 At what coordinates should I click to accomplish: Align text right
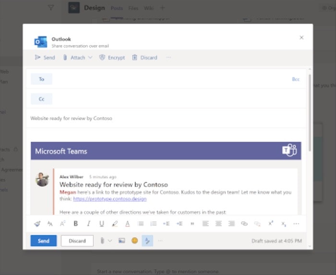231,224
